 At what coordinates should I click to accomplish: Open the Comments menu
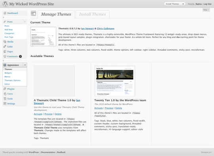tap(13, 57)
